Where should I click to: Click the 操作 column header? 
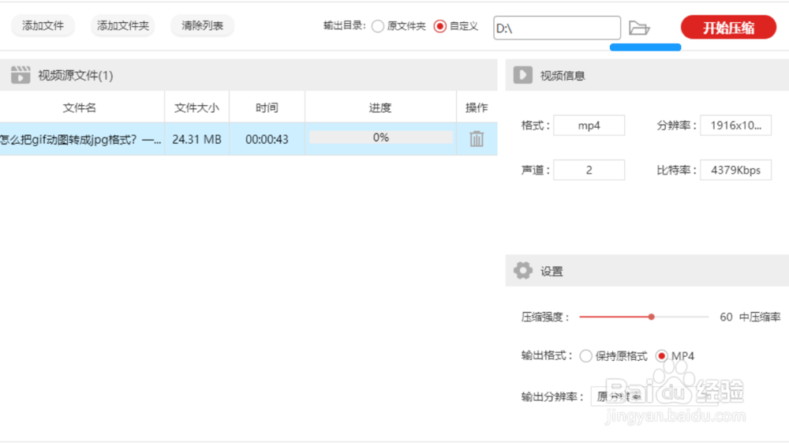(477, 107)
